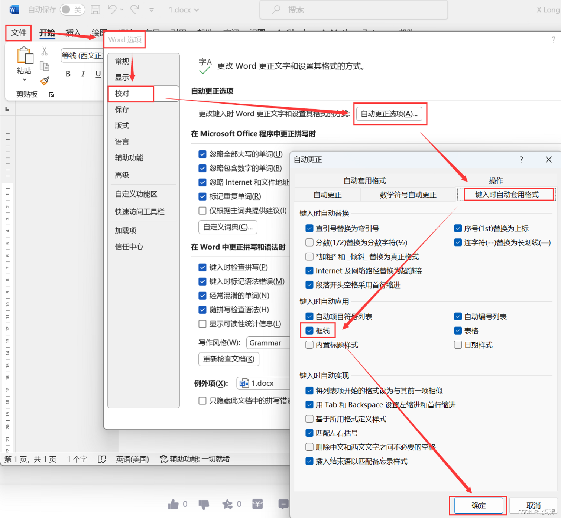Enable the 内置标题样式 checkbox
The image size is (561, 518).
coord(309,345)
